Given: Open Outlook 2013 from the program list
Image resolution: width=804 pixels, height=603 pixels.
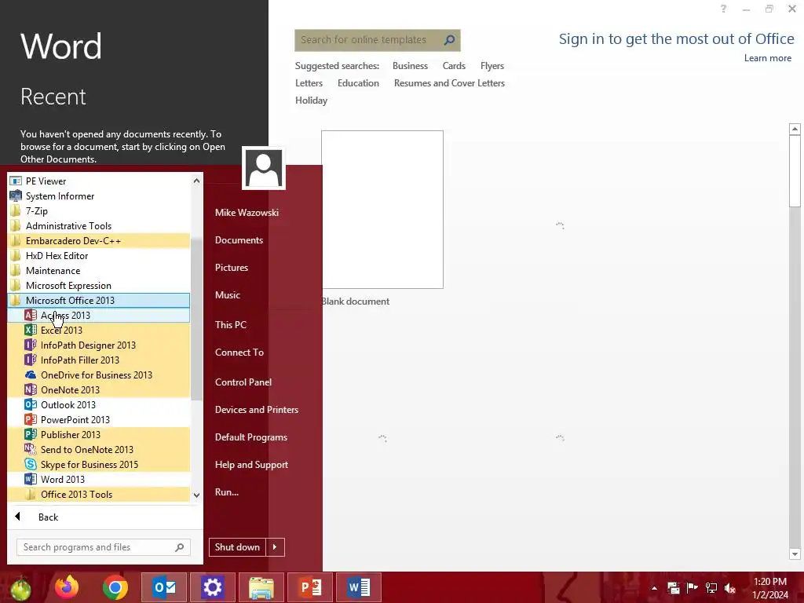Looking at the screenshot, I should pyautogui.click(x=98, y=404).
